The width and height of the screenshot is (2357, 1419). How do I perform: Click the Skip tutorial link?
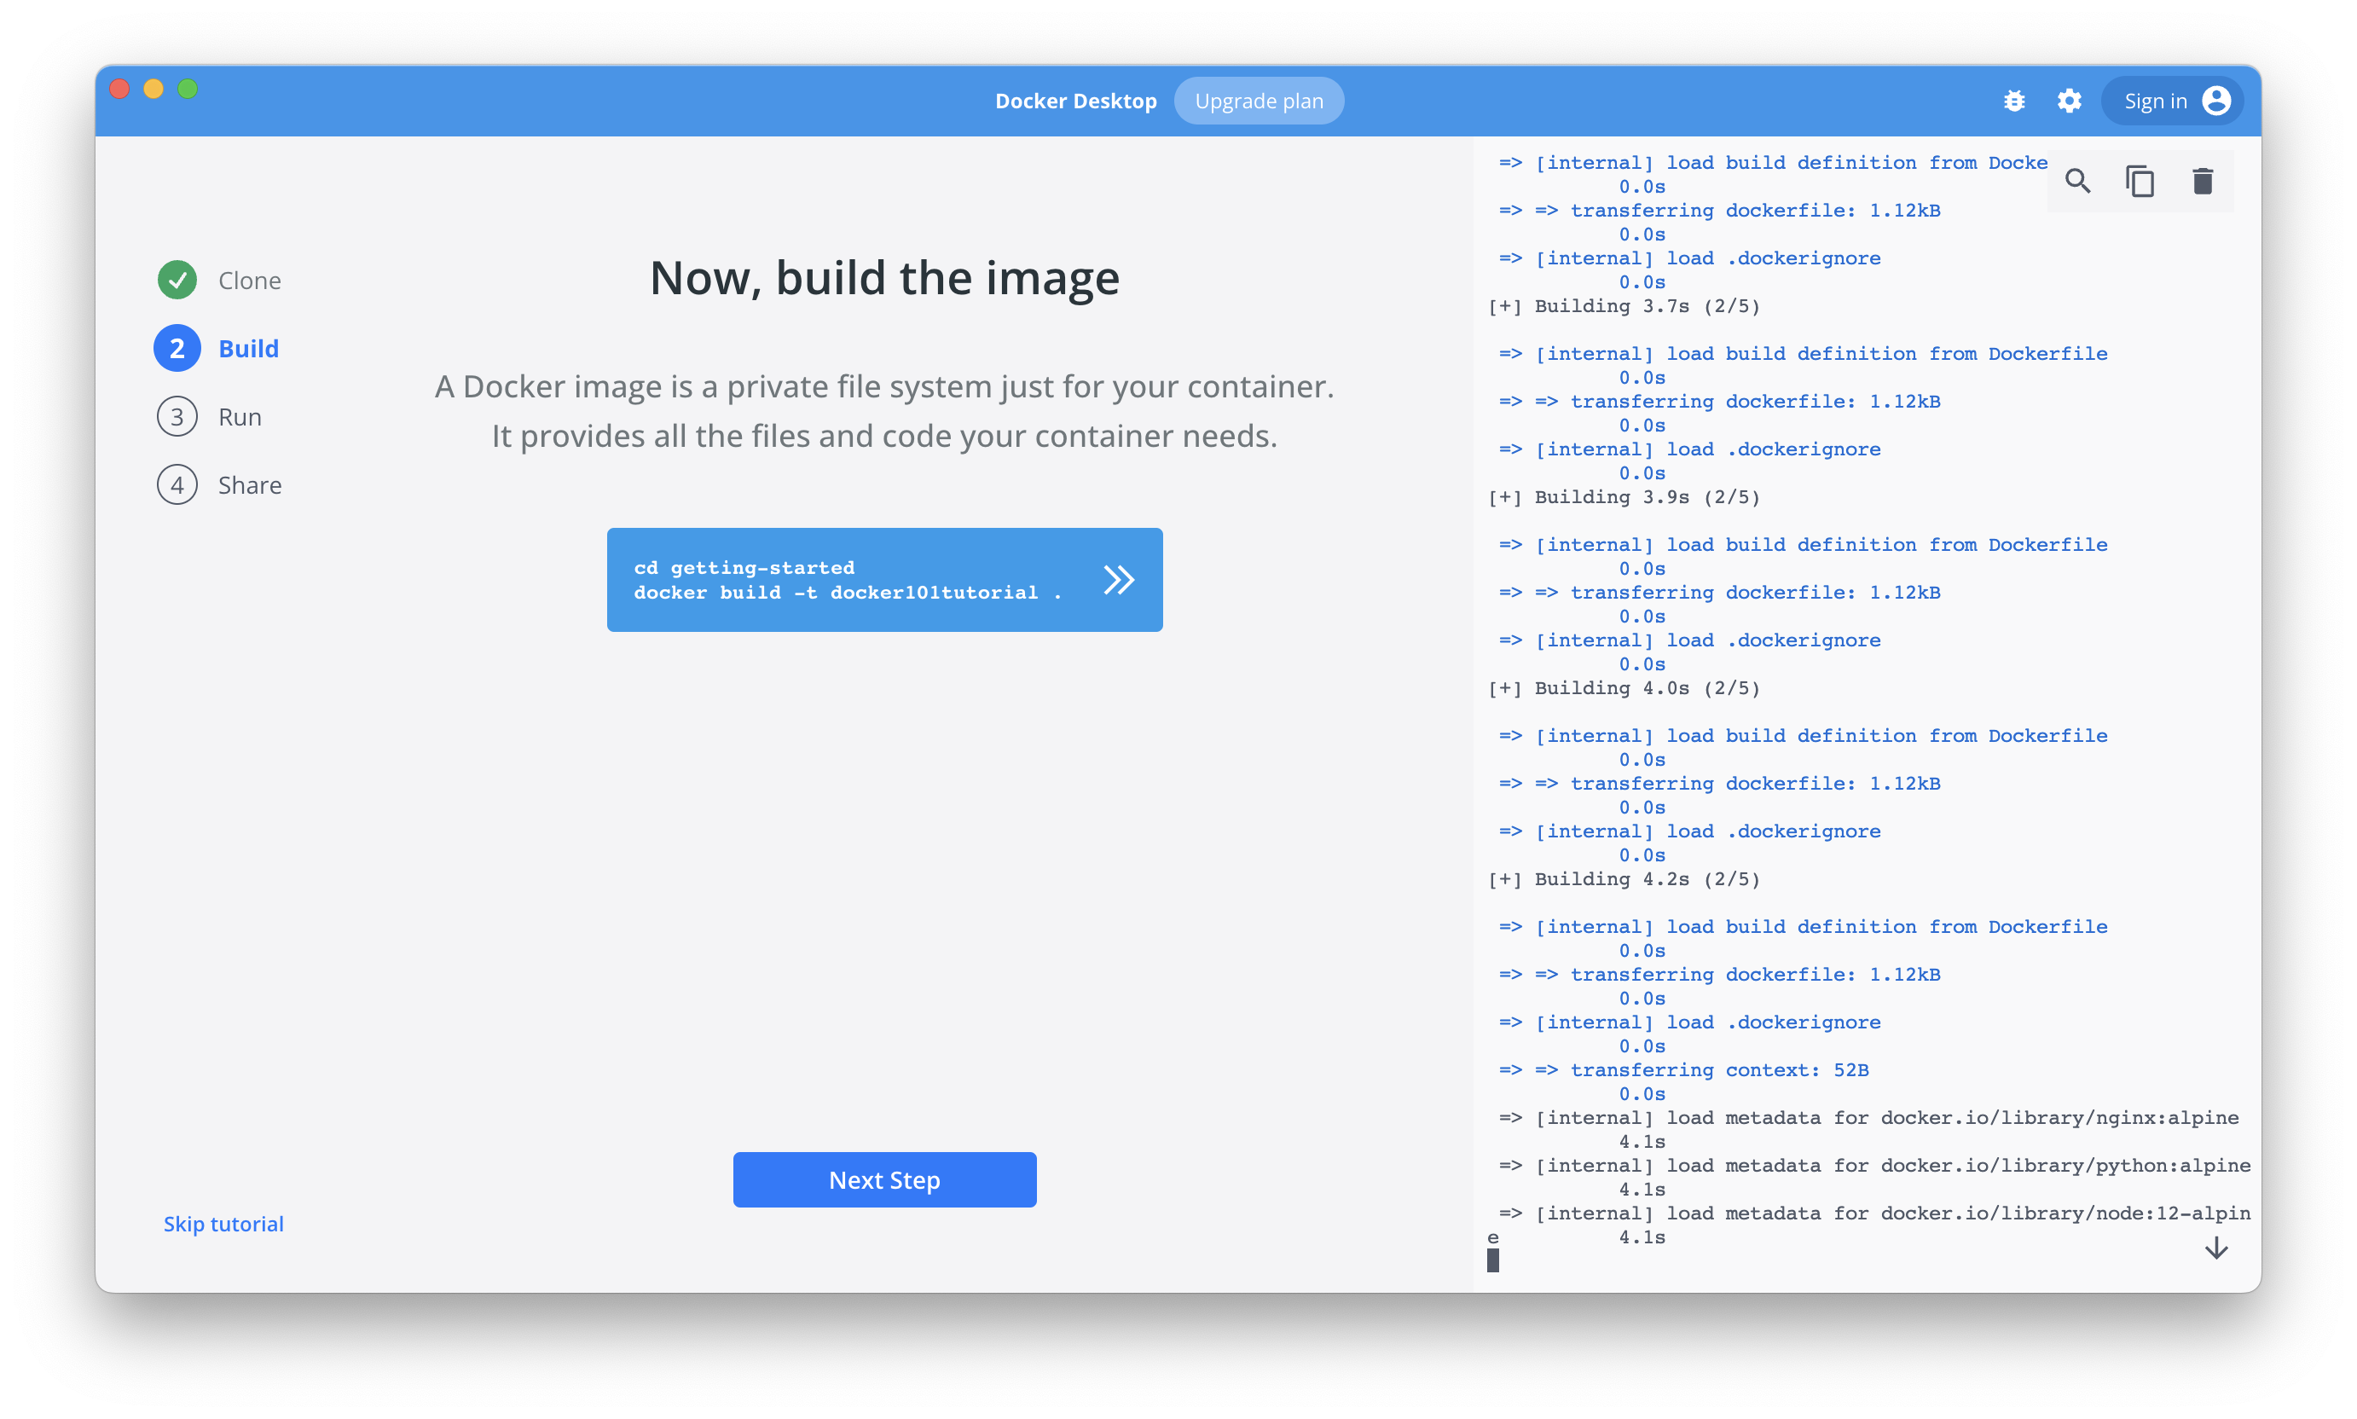pos(223,1223)
